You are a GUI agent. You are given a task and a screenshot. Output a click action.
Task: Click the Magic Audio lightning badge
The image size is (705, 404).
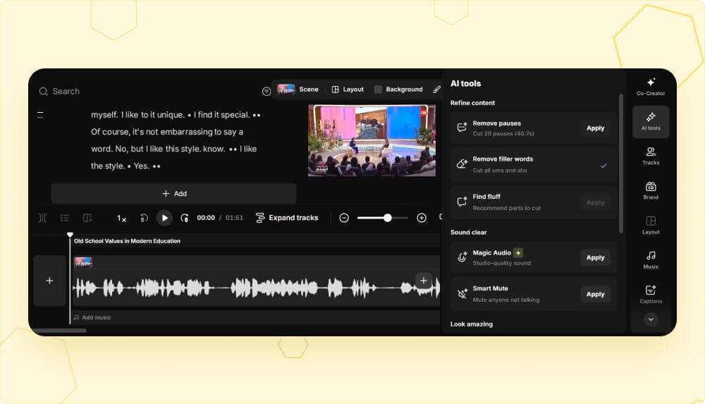(x=518, y=253)
